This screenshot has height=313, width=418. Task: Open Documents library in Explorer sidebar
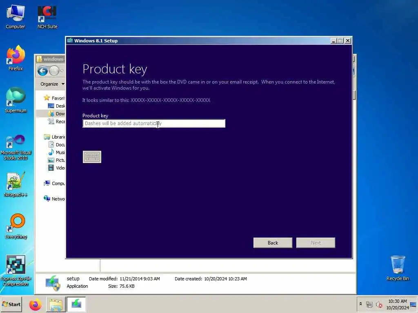[x=56, y=145]
